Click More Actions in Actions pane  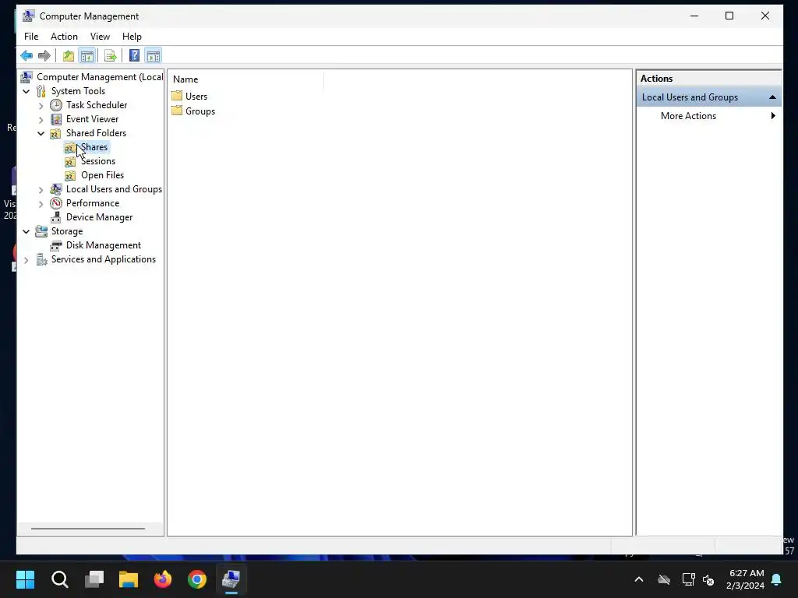click(688, 116)
